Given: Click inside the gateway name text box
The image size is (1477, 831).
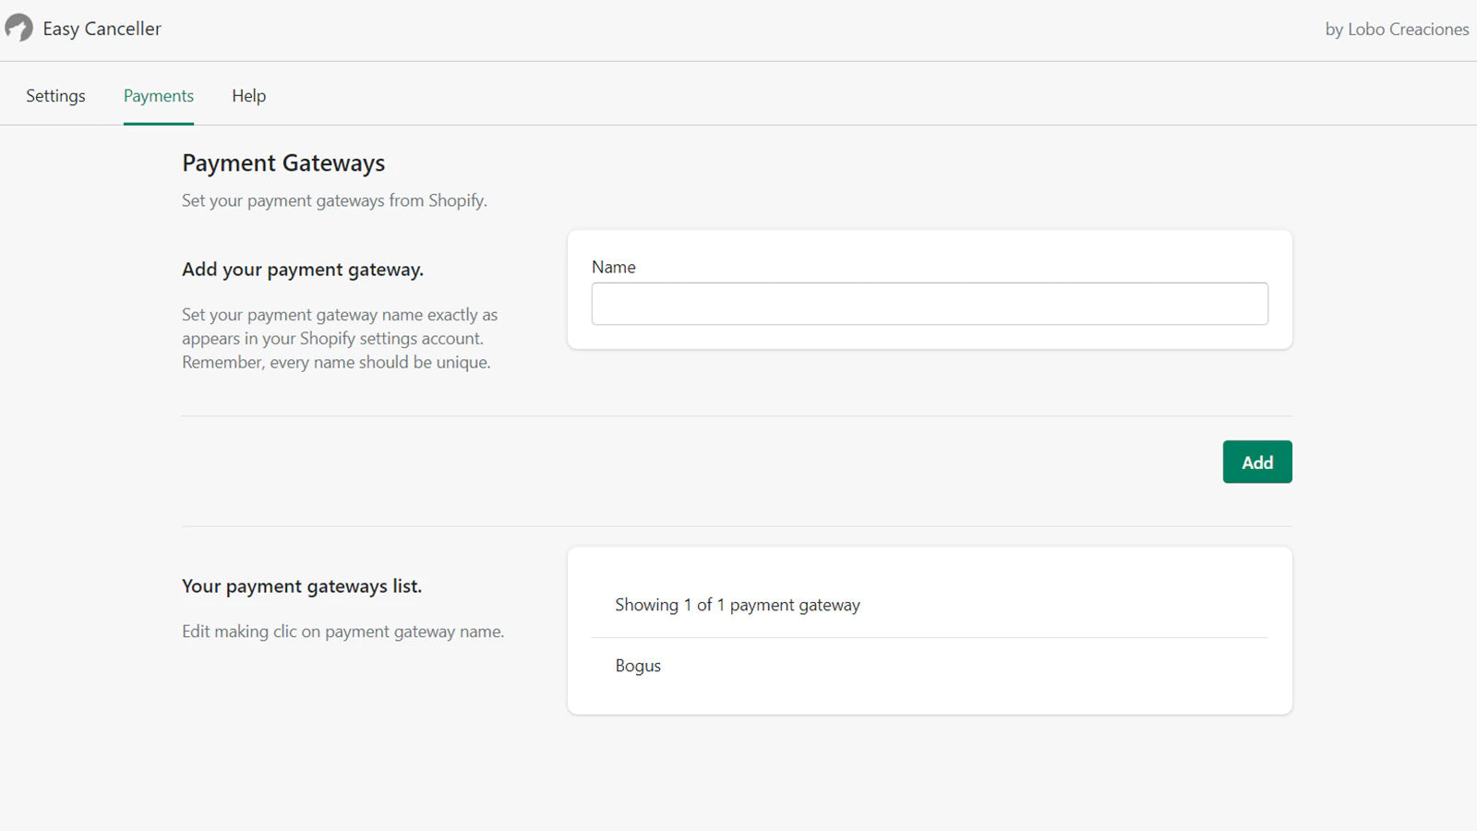Looking at the screenshot, I should [x=929, y=304].
